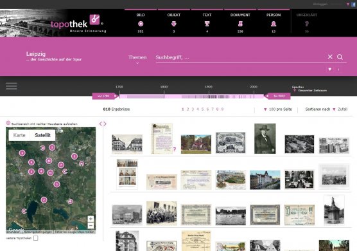The width and height of the screenshot is (357, 251).
Task: Click the timeline bar at the 1800 mark
Action: point(164,97)
